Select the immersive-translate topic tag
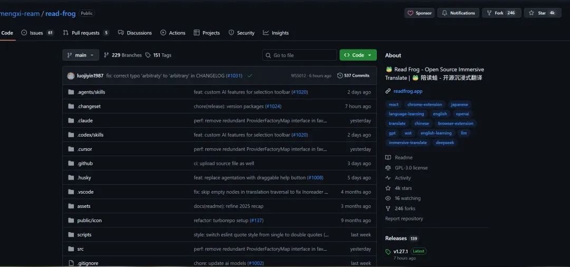 408,143
